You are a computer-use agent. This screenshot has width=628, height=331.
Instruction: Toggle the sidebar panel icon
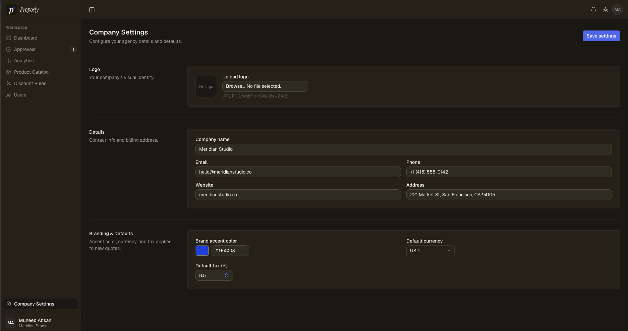tap(92, 10)
